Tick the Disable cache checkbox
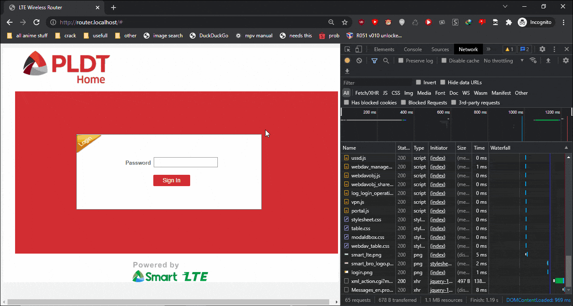This screenshot has width=573, height=306. (444, 61)
